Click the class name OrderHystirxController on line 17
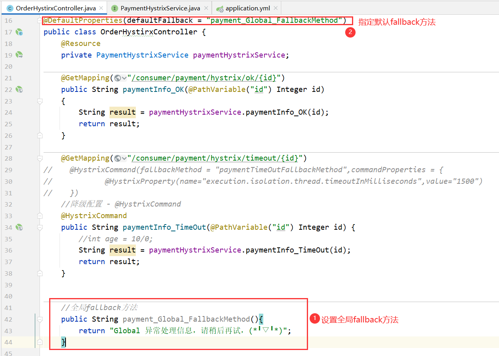 [149, 32]
